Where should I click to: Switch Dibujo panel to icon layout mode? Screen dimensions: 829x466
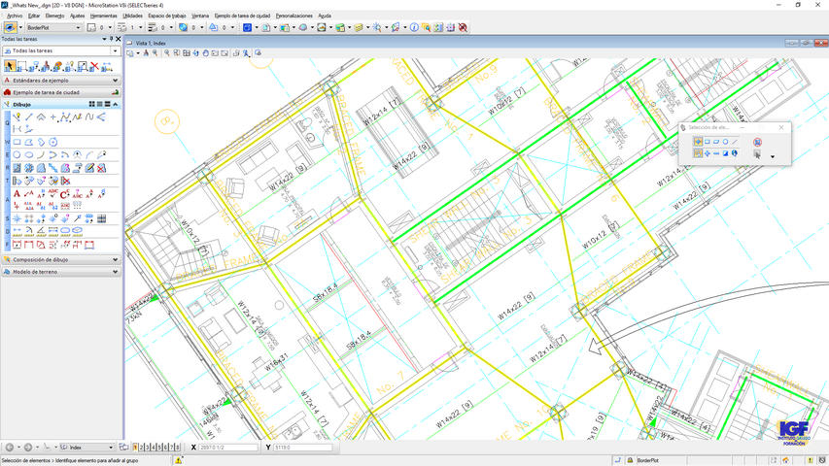[91, 104]
